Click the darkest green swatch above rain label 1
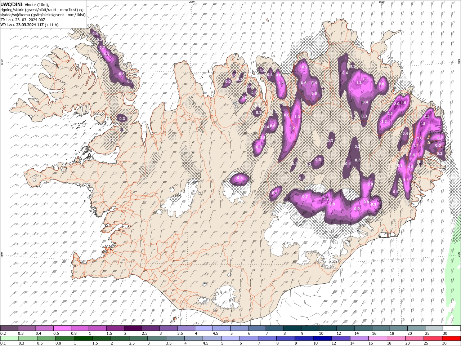This screenshot has width=461, height=346. (83, 338)
